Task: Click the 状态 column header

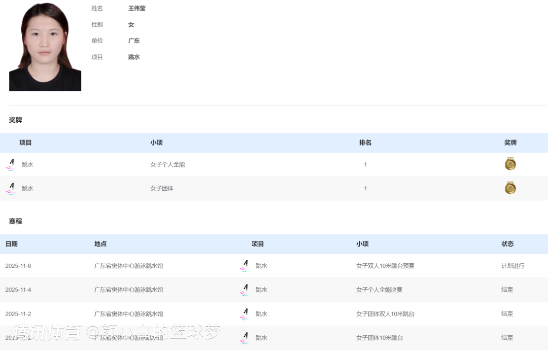Action: (507, 244)
